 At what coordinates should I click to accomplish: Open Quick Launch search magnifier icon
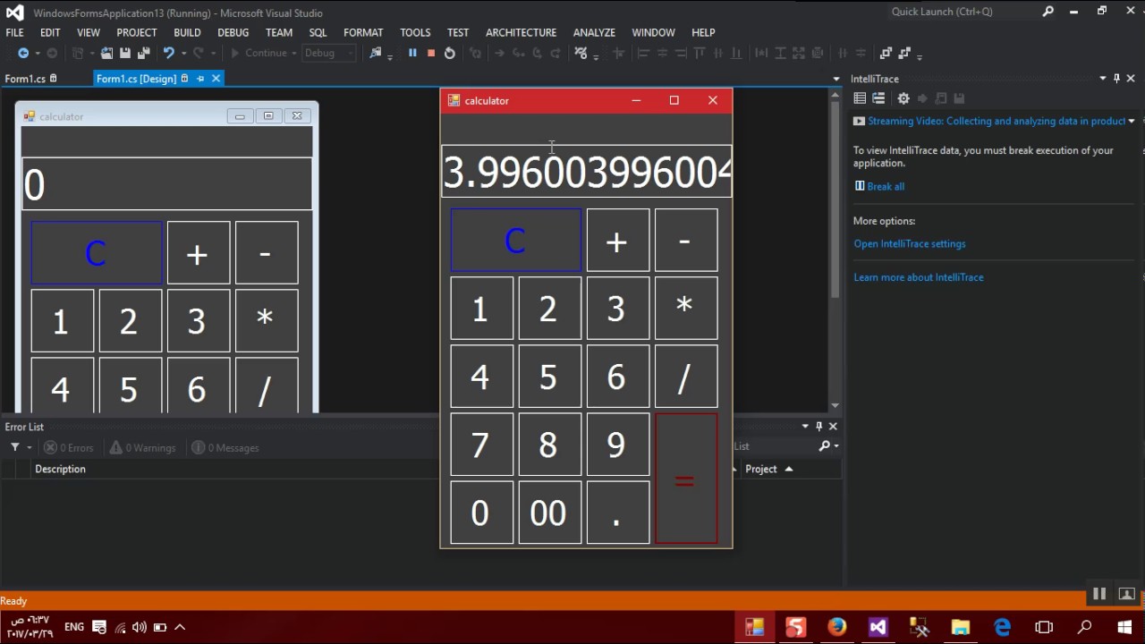tap(1048, 12)
